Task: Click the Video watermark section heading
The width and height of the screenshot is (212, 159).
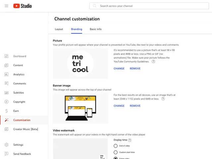Action: 64,131
